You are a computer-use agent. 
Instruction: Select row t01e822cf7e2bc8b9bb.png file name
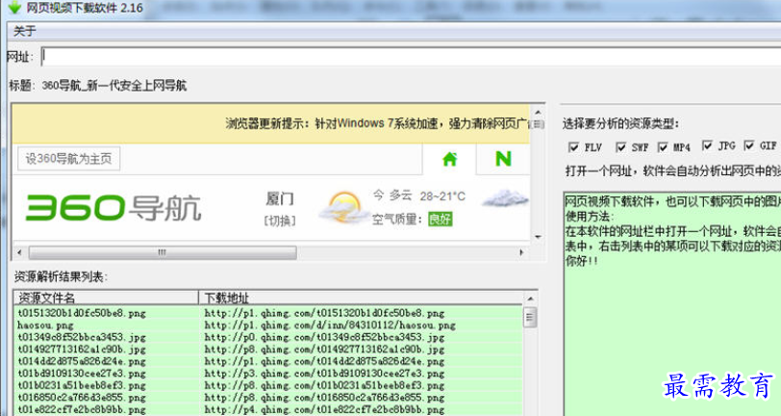82,409
